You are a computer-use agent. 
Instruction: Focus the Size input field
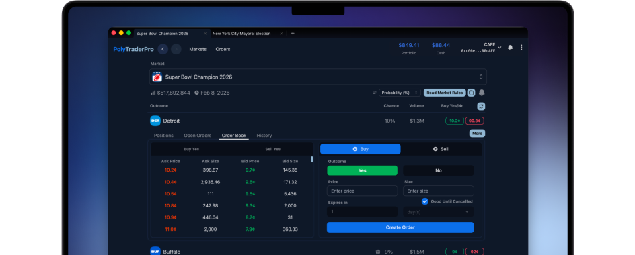tap(439, 191)
